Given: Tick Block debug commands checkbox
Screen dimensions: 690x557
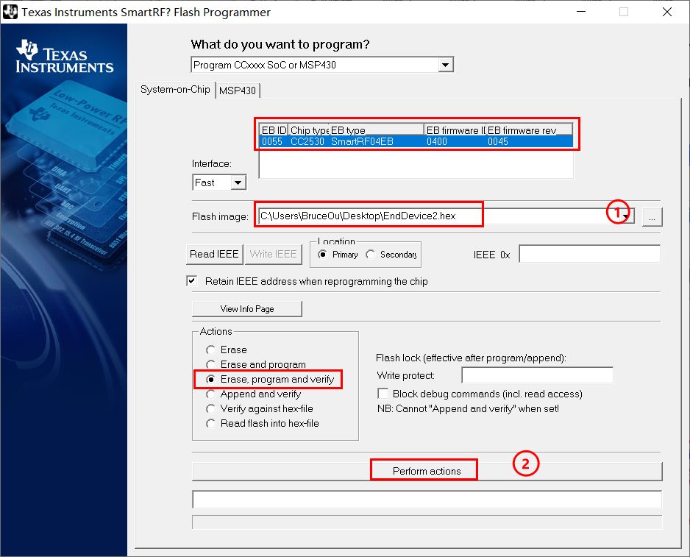Looking at the screenshot, I should coord(383,394).
